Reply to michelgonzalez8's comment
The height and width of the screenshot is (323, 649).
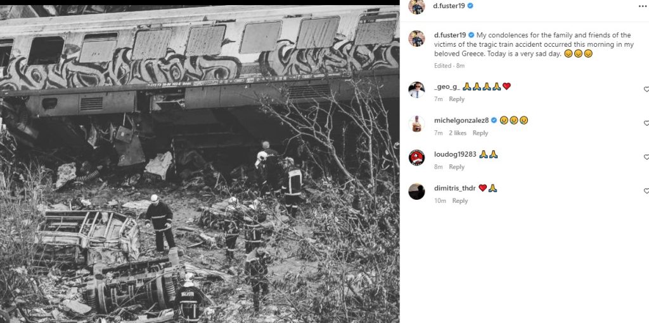pyautogui.click(x=480, y=133)
